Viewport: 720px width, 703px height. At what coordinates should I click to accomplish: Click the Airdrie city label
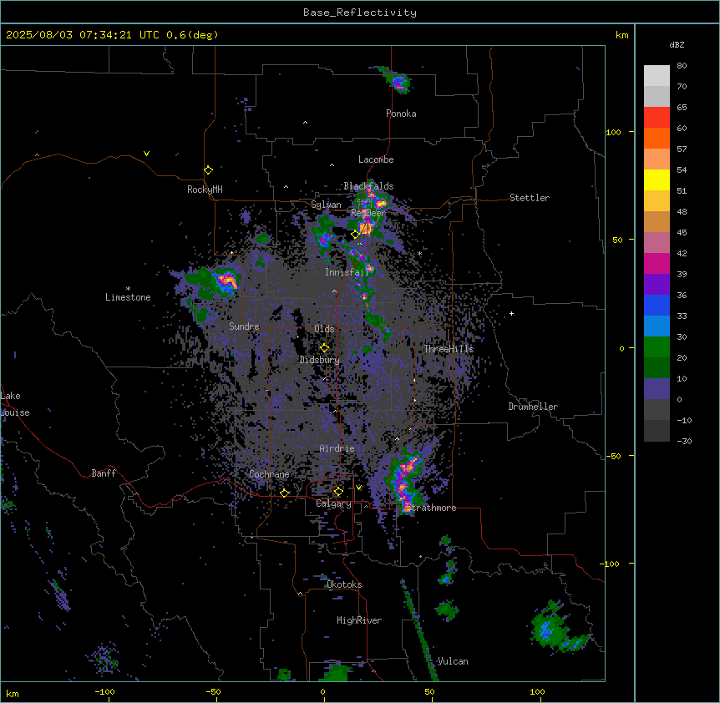337,448
